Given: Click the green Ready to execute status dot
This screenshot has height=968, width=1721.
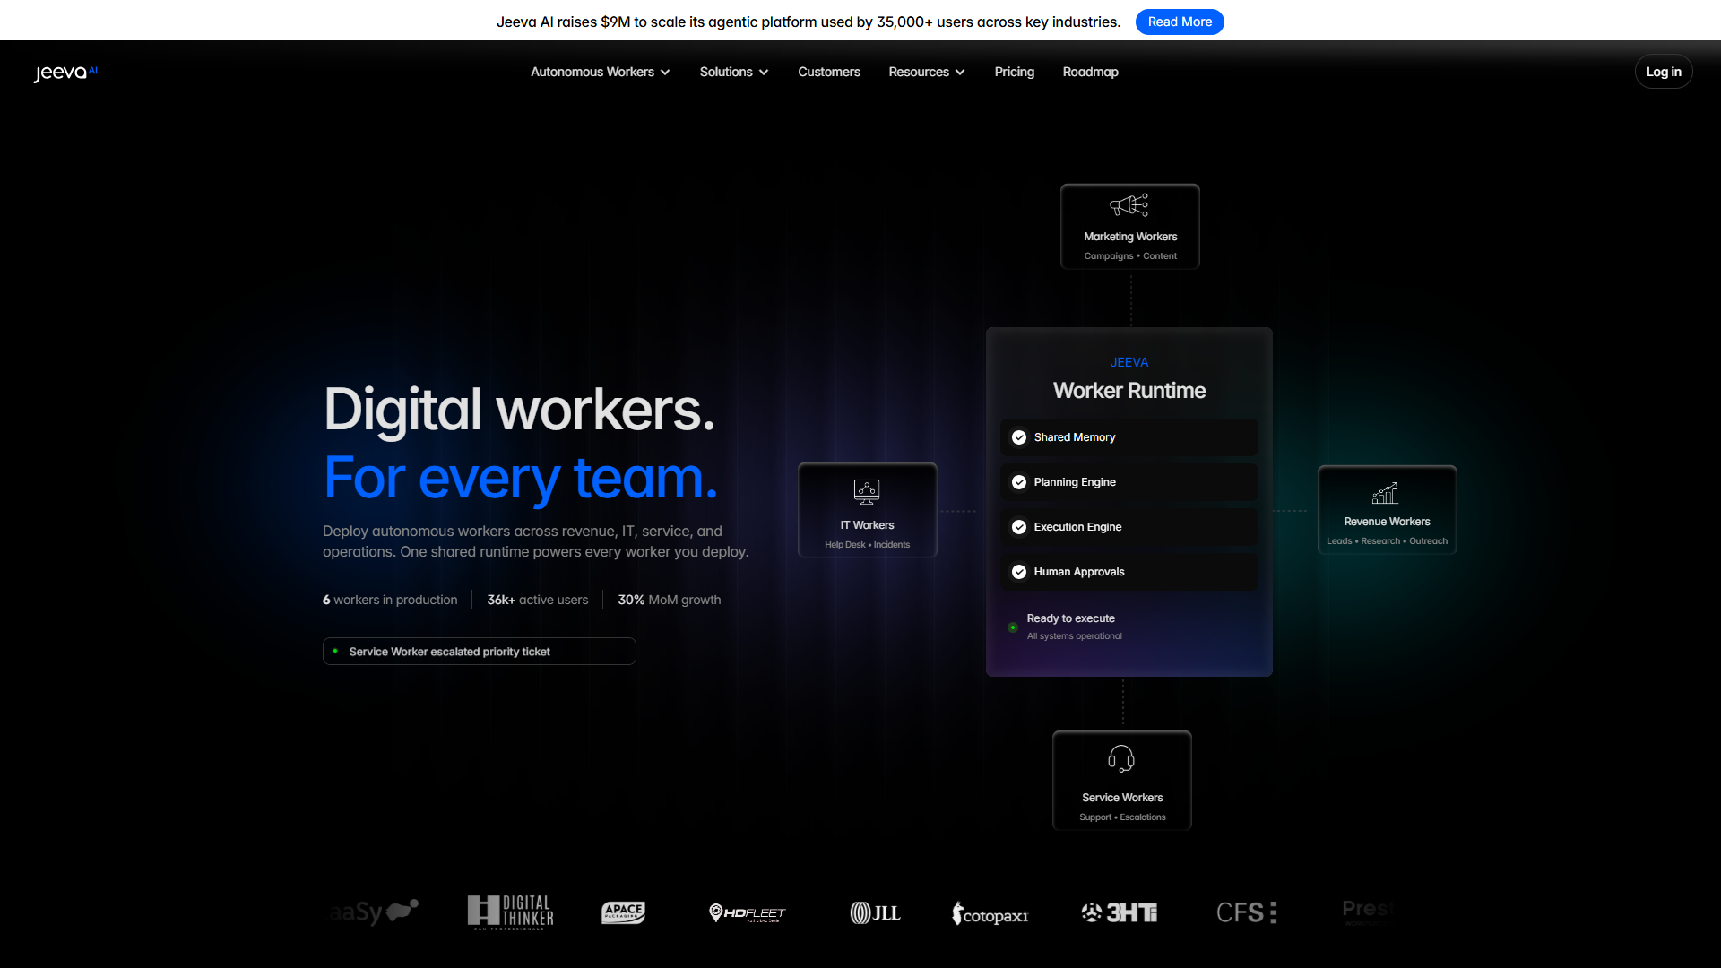Looking at the screenshot, I should point(1013,627).
